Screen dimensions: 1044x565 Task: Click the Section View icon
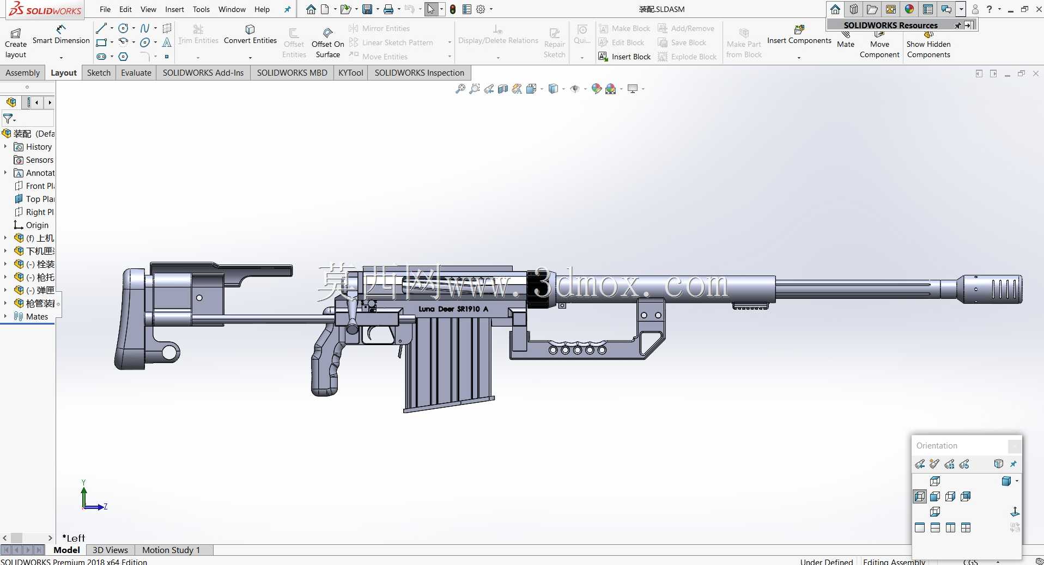coord(503,89)
